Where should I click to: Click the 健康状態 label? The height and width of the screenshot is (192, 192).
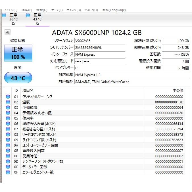tap(18, 40)
